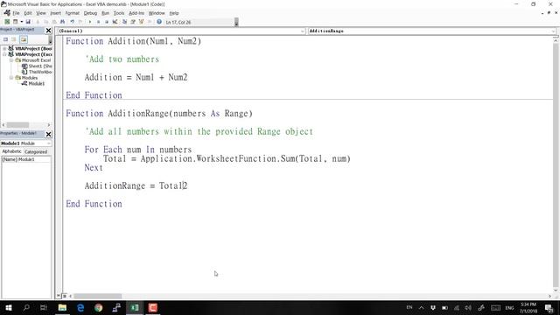
Task: Open the Object Browser toolbar icon
Action: 141,22
